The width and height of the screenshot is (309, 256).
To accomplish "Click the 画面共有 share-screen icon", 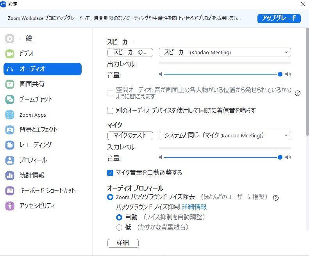I will pyautogui.click(x=10, y=84).
